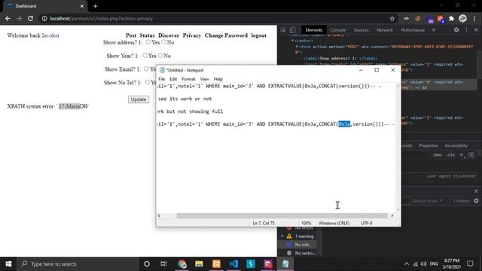Add a new style rule with the plus icon
Image resolution: width=482 pixels, height=271 pixels.
(x=461, y=155)
